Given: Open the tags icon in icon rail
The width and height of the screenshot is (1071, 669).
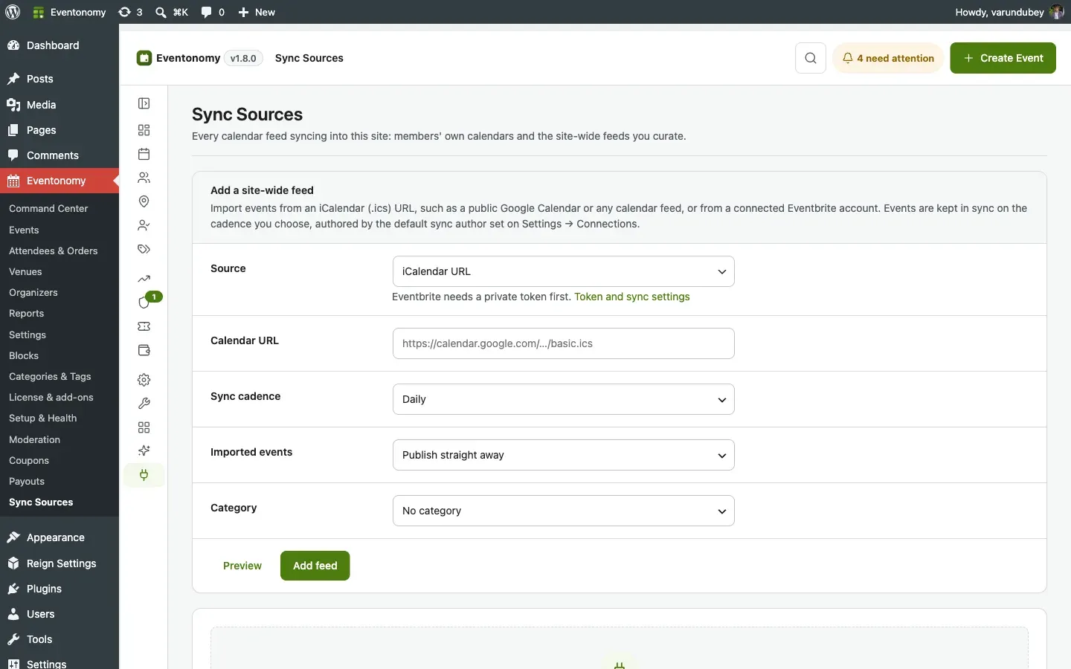Looking at the screenshot, I should click(x=144, y=249).
